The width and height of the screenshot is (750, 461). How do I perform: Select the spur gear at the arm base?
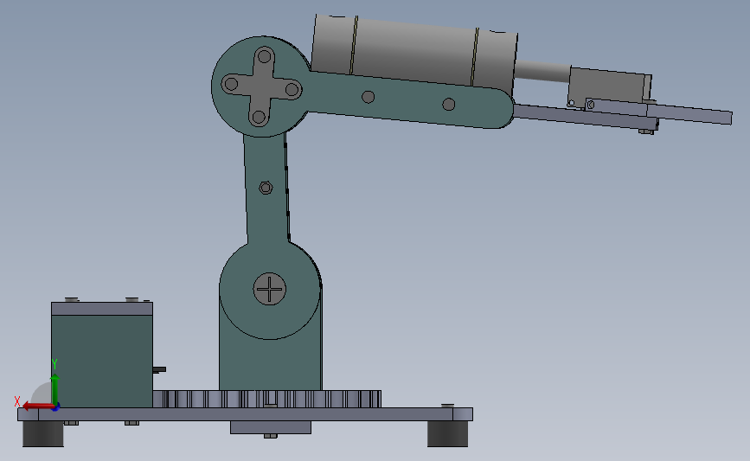(x=267, y=400)
